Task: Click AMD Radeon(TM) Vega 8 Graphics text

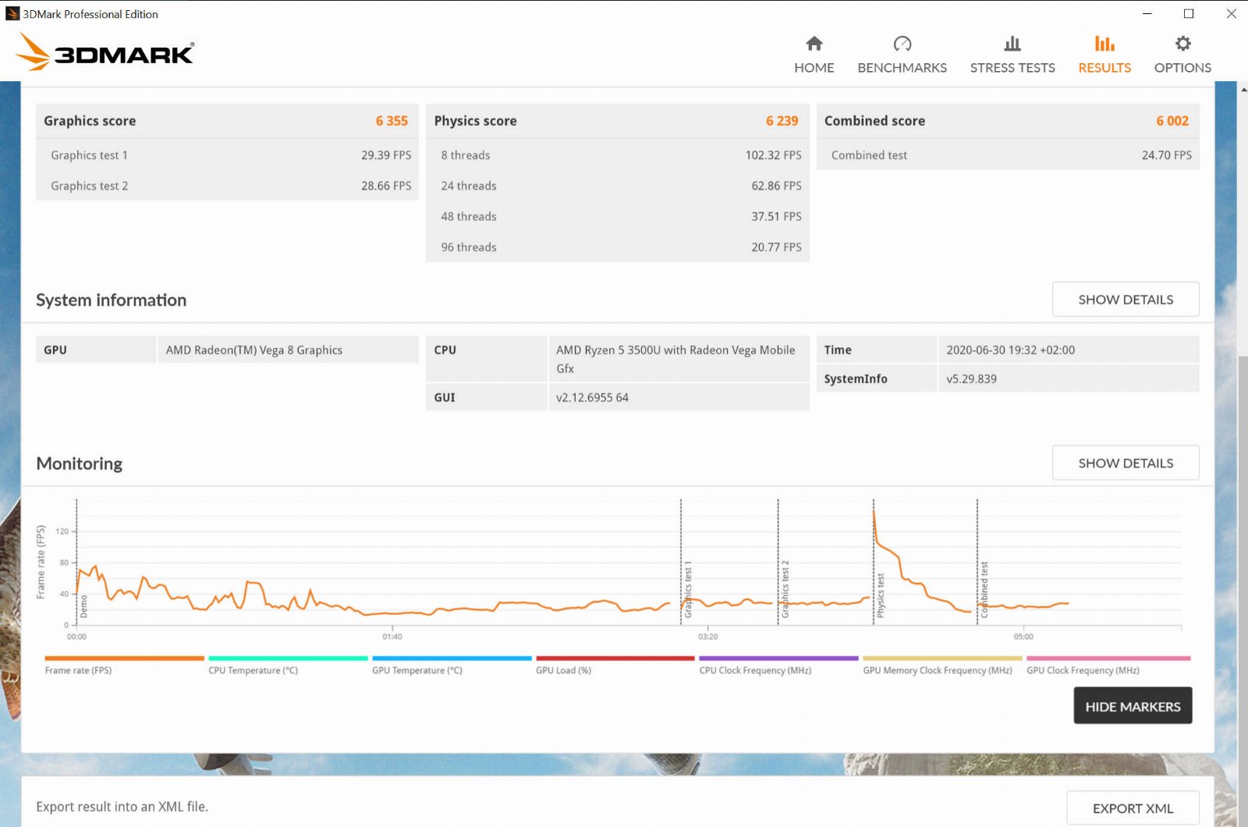Action: [253, 350]
